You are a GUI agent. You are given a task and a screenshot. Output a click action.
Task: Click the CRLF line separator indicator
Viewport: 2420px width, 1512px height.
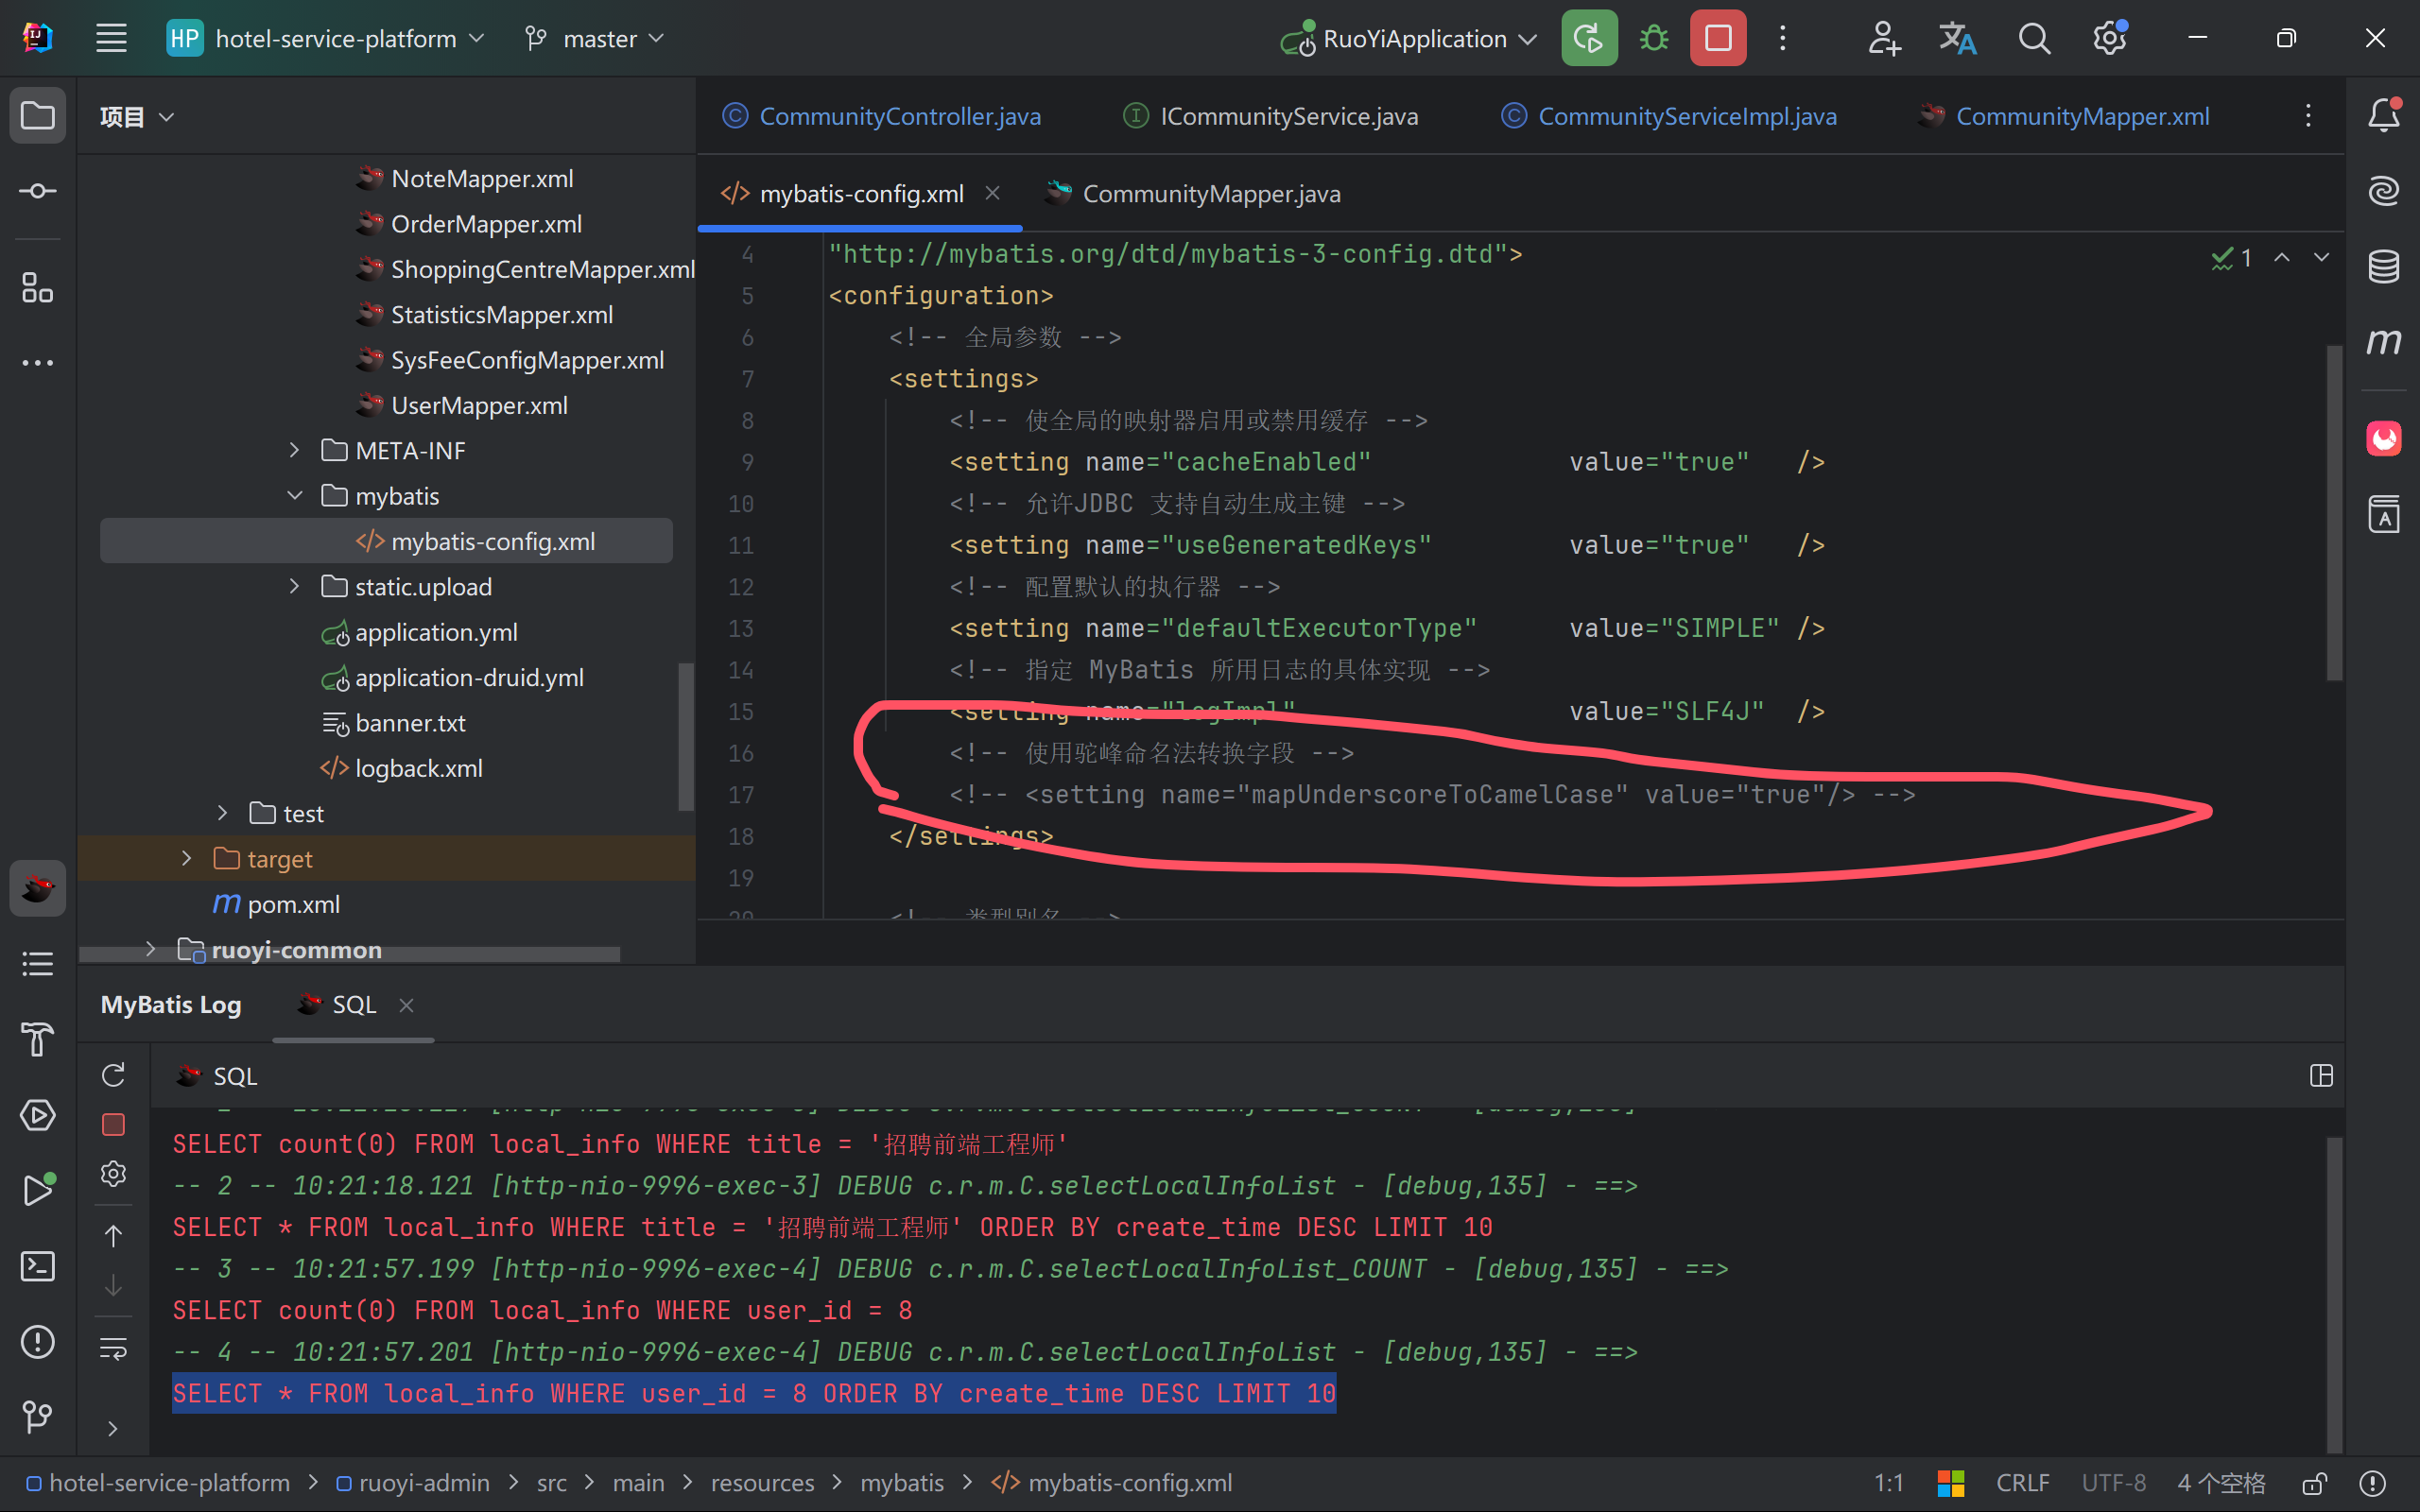(x=2022, y=1483)
